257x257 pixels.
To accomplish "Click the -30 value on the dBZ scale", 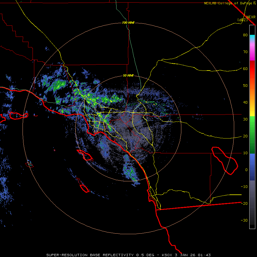I will [x=244, y=220].
